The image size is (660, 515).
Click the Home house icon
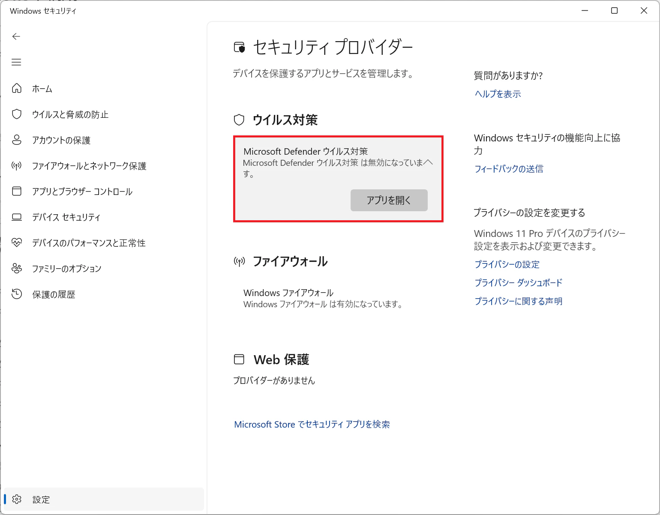pos(17,88)
